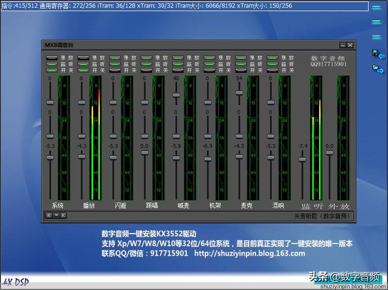Click the 喊麦 channel name label
This screenshot has width=388, height=290.
point(183,205)
